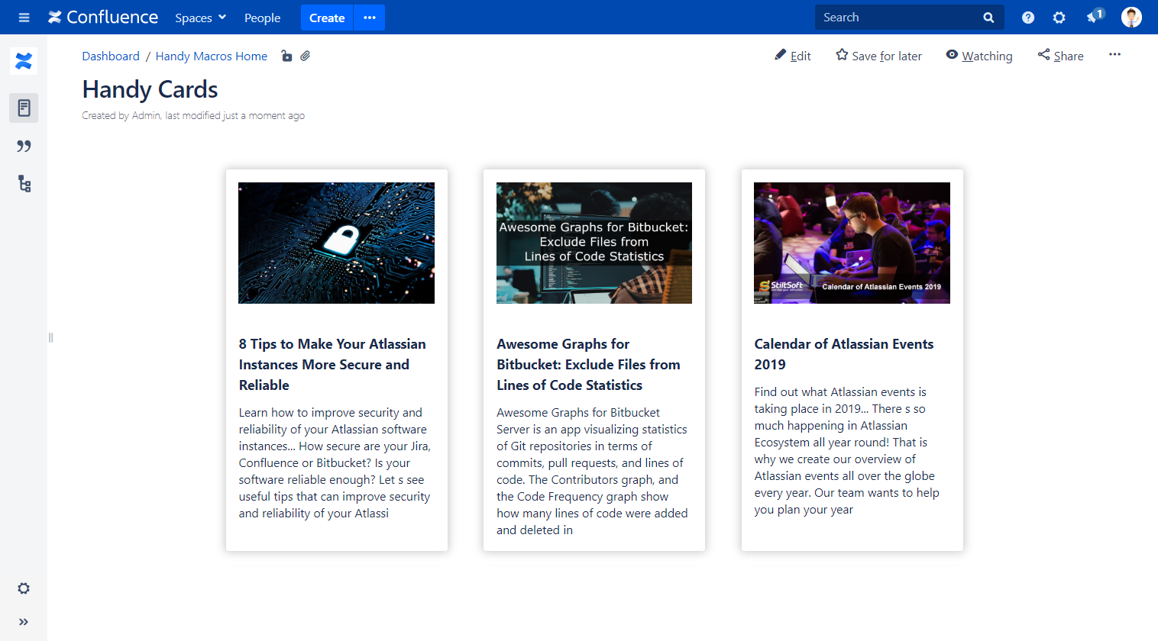1158x641 pixels.
Task: Click the page tree icon in the sidebar
Action: 24,184
